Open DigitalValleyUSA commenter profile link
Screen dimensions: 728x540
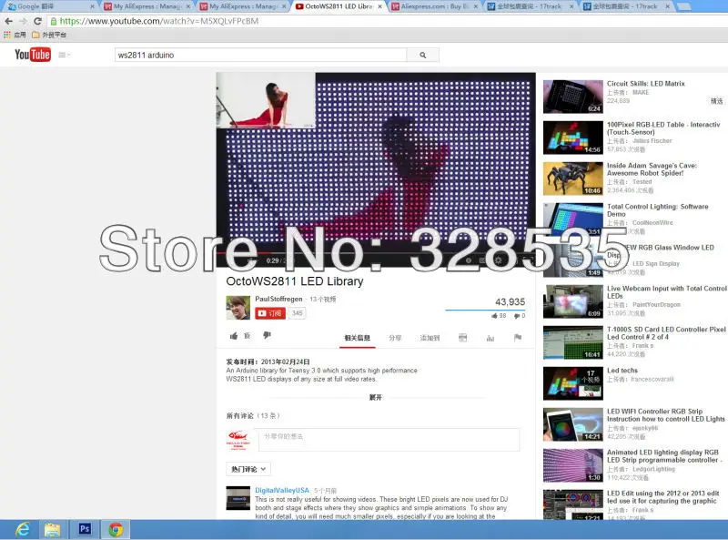pyautogui.click(x=282, y=490)
